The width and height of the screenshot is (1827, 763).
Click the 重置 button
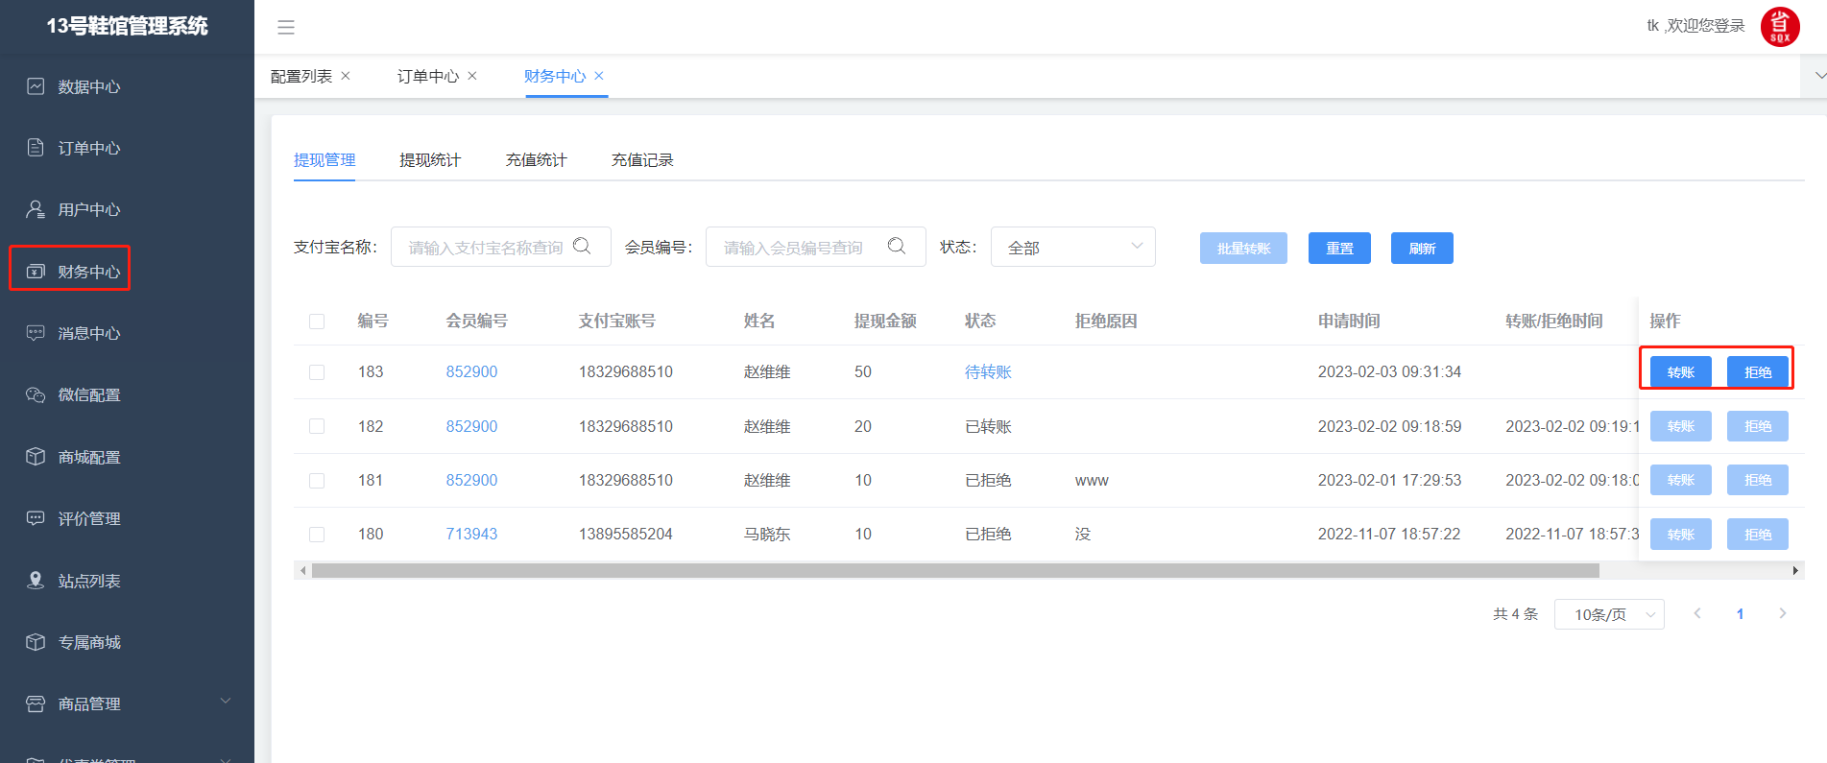1339,249
